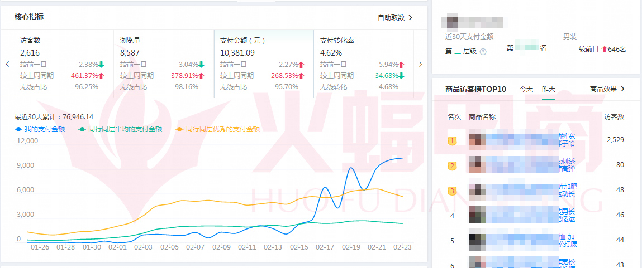642x268 pixels.
Task: Expand 自助取数 via its chevron
Action: [410, 18]
